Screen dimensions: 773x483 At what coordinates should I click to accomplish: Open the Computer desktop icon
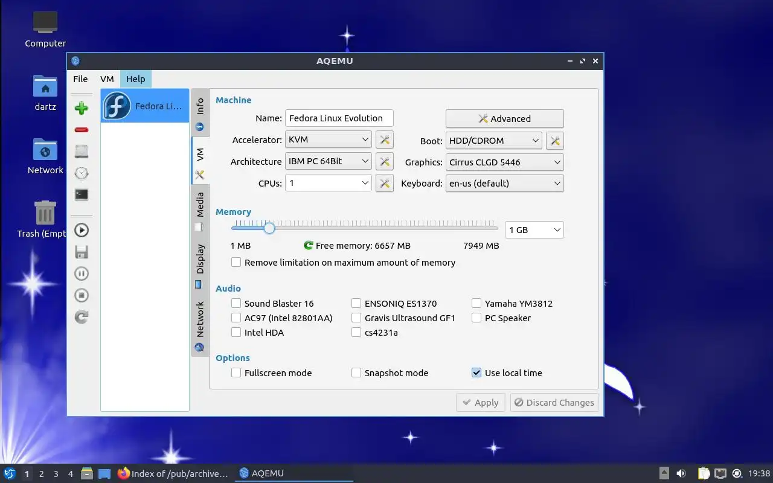point(45,30)
